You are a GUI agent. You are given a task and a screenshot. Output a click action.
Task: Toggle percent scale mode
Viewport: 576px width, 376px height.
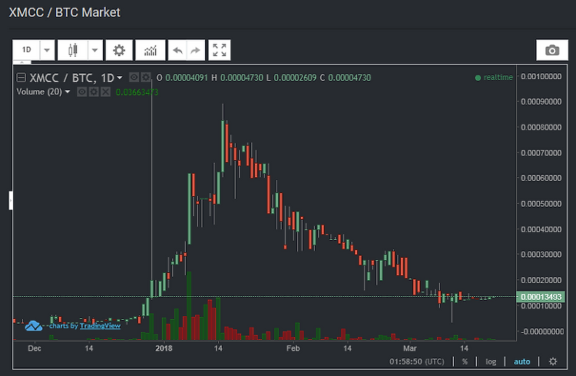pos(465,361)
